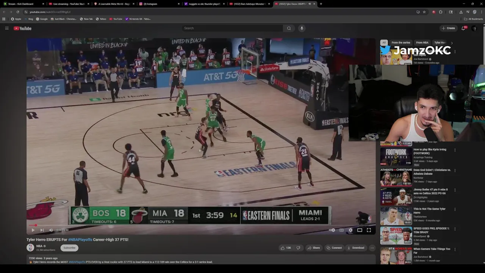Reload the page
Viewport: 485px width, 273px height.
[17, 12]
